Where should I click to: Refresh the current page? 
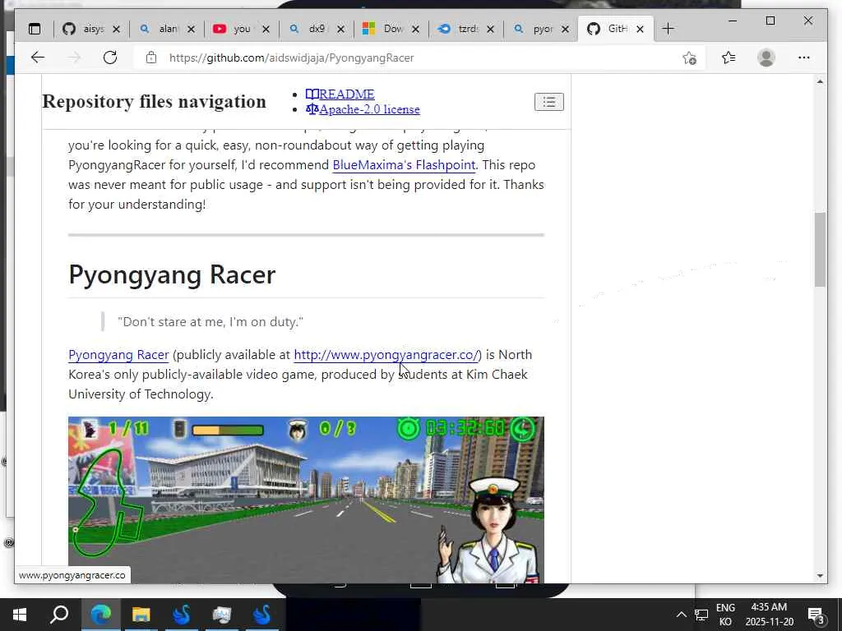point(110,58)
